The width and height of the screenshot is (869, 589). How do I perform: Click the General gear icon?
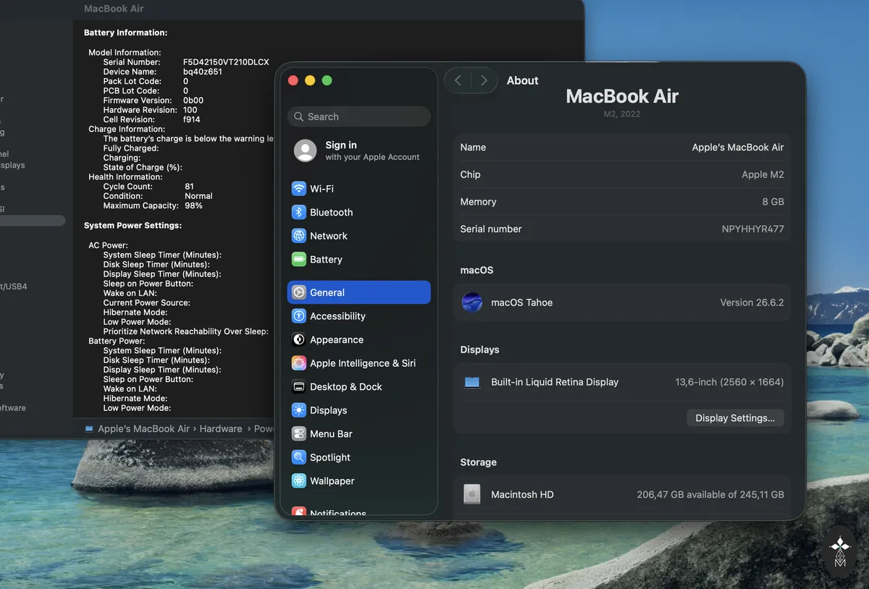[298, 292]
